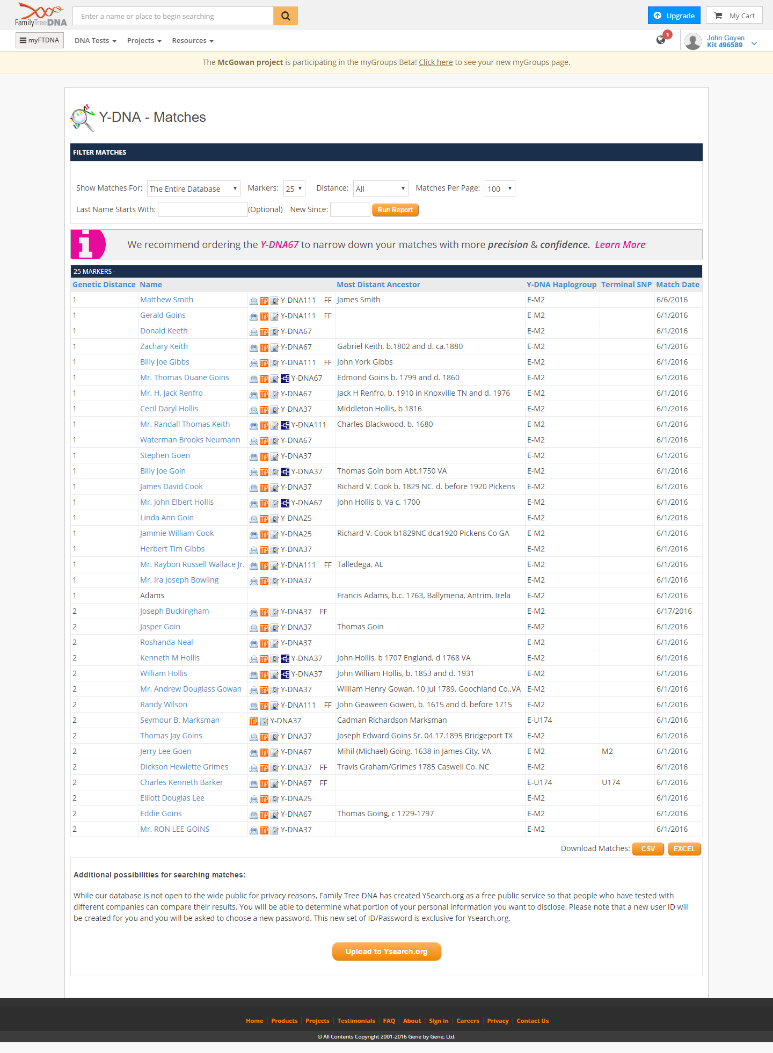Image resolution: width=773 pixels, height=1053 pixels.
Task: Expand the Markers dropdown
Action: (294, 188)
